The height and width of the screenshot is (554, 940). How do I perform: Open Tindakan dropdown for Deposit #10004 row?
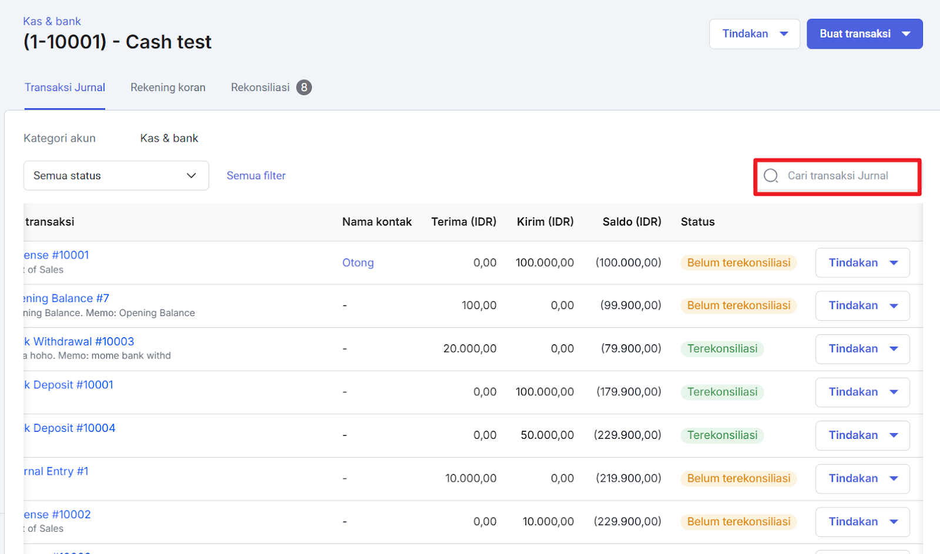(x=862, y=435)
